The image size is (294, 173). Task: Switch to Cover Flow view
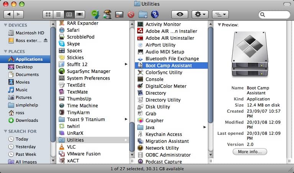click(x=80, y=15)
